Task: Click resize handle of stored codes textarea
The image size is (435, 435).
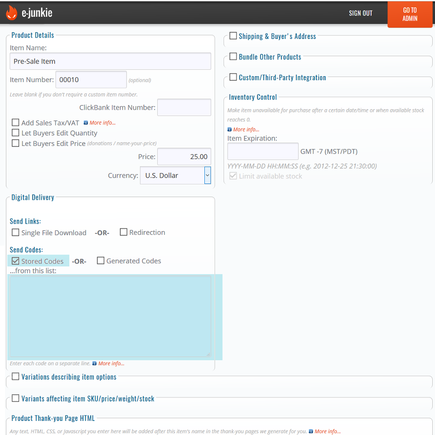Action: 208,354
